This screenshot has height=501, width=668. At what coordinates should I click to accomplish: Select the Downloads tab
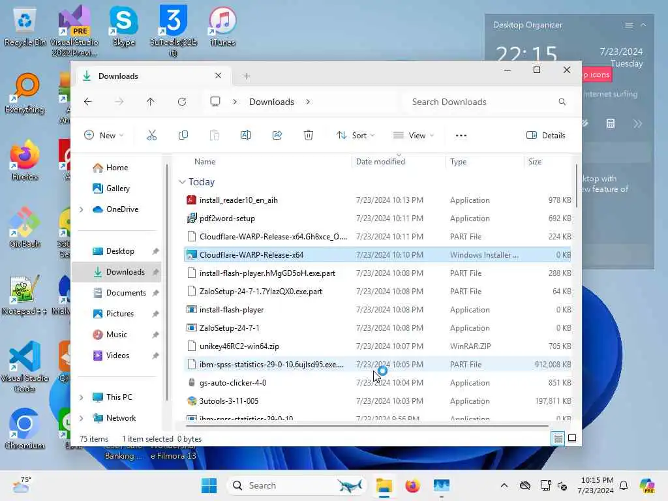coord(153,76)
